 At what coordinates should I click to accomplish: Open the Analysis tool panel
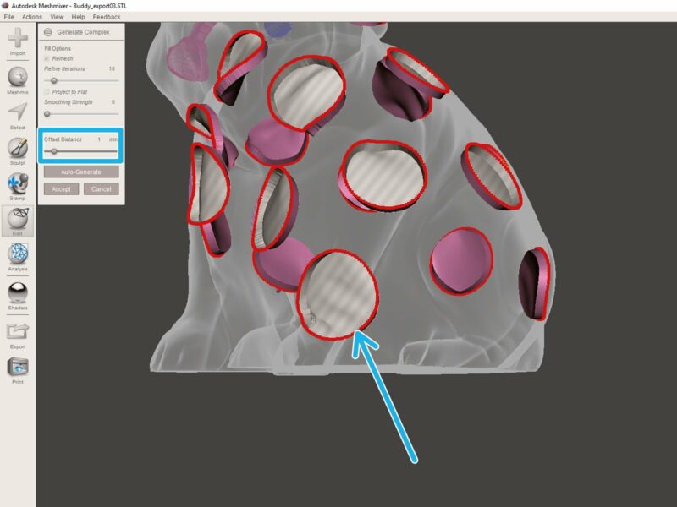[18, 254]
